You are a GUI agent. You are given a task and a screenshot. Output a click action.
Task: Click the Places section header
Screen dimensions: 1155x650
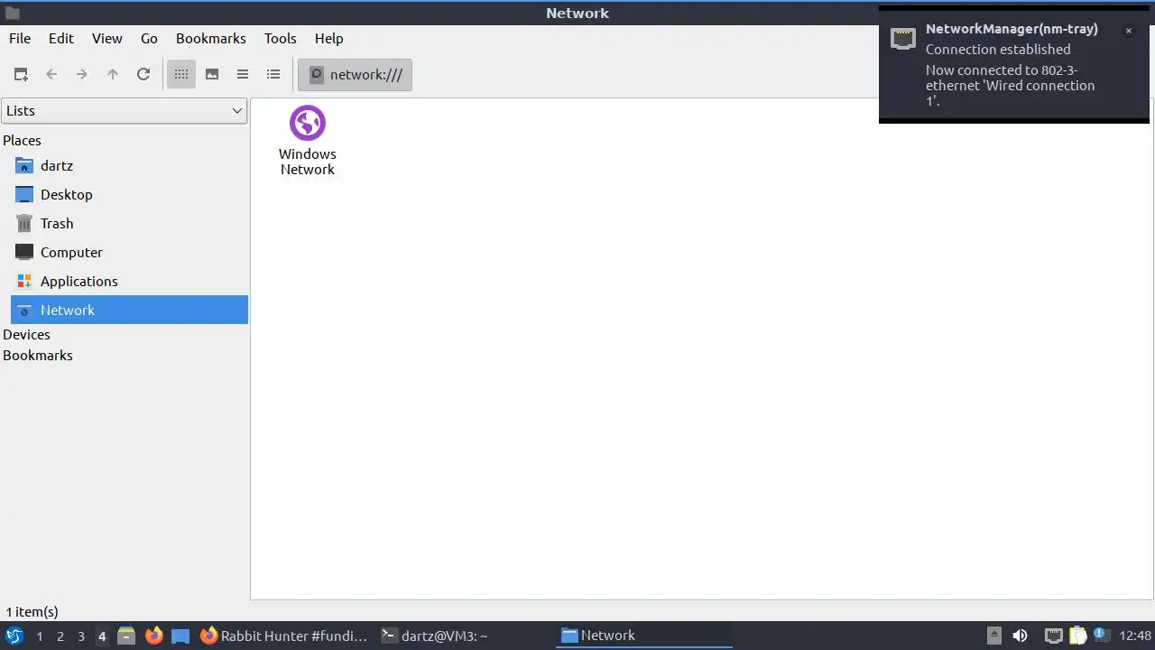(x=22, y=140)
